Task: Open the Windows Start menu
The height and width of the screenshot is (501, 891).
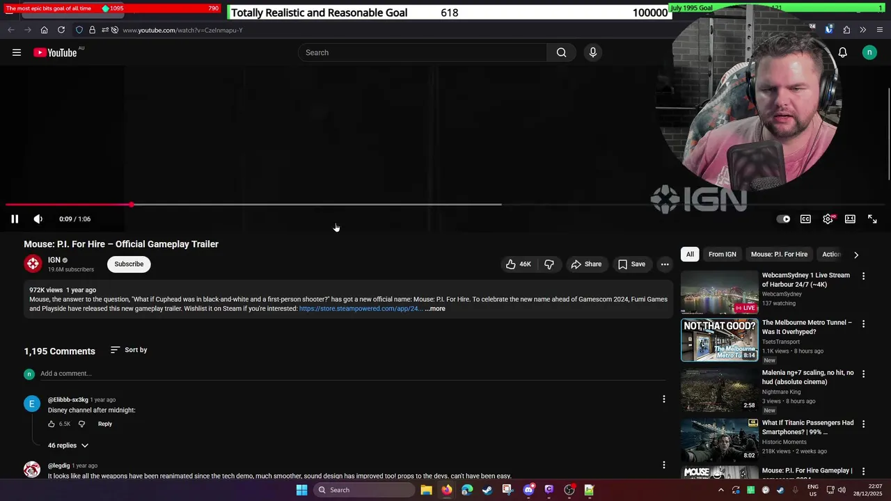Action: pos(301,490)
